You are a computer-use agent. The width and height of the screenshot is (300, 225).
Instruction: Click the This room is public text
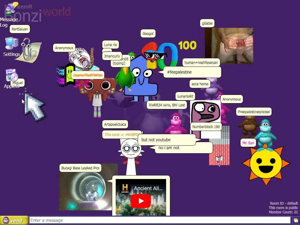283,208
